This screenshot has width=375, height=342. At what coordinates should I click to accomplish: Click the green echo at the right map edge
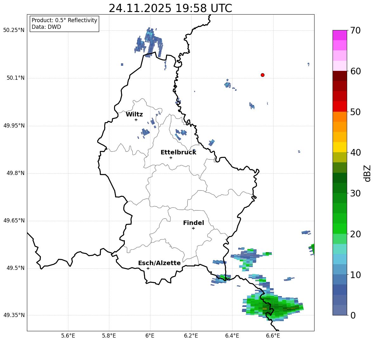tap(312, 249)
